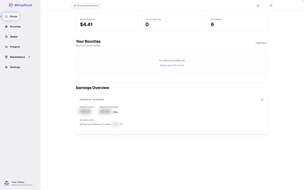This screenshot has width=304, height=190.
Task: Click the Projects folder icon
Action: (x=6, y=47)
